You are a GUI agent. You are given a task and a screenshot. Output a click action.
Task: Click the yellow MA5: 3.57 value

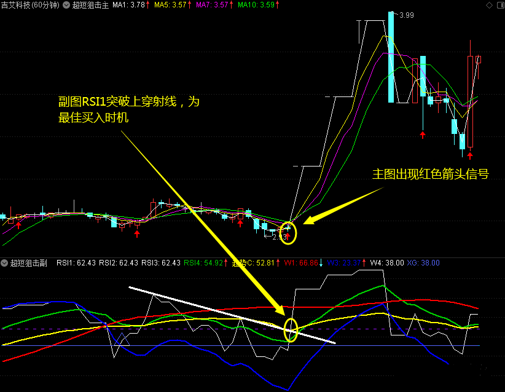(170, 5)
